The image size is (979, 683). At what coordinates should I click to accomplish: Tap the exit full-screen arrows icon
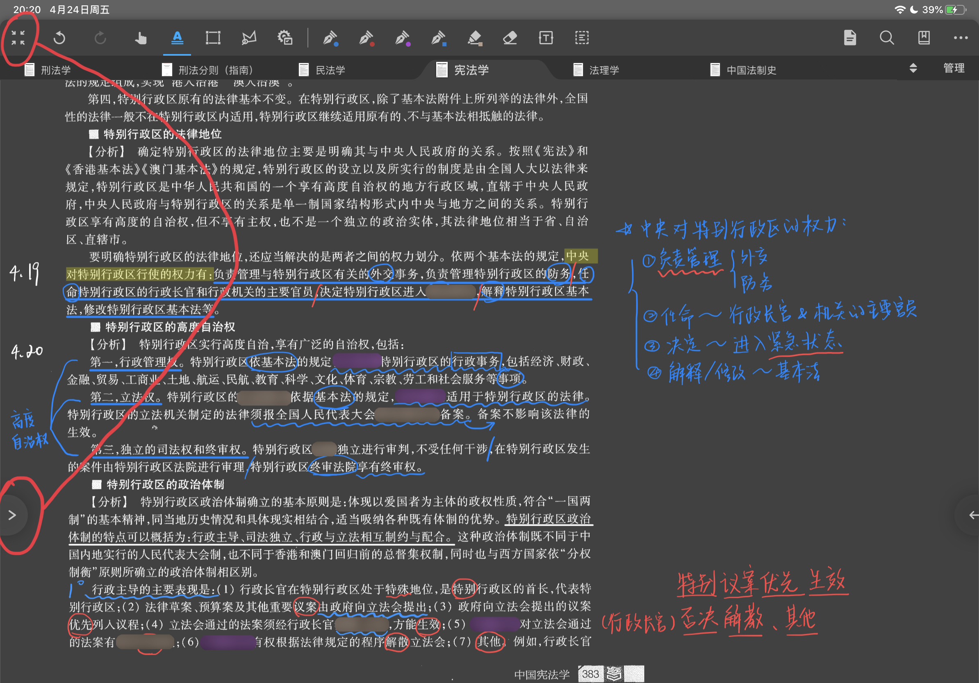[x=18, y=38]
